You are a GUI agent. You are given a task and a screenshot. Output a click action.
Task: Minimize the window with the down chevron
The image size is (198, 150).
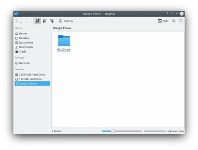pyautogui.click(x=172, y=14)
